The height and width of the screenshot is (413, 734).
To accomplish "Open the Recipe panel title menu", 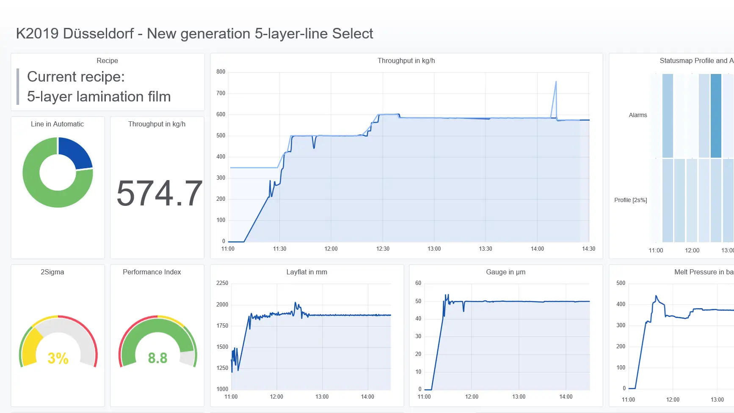I will [x=107, y=60].
